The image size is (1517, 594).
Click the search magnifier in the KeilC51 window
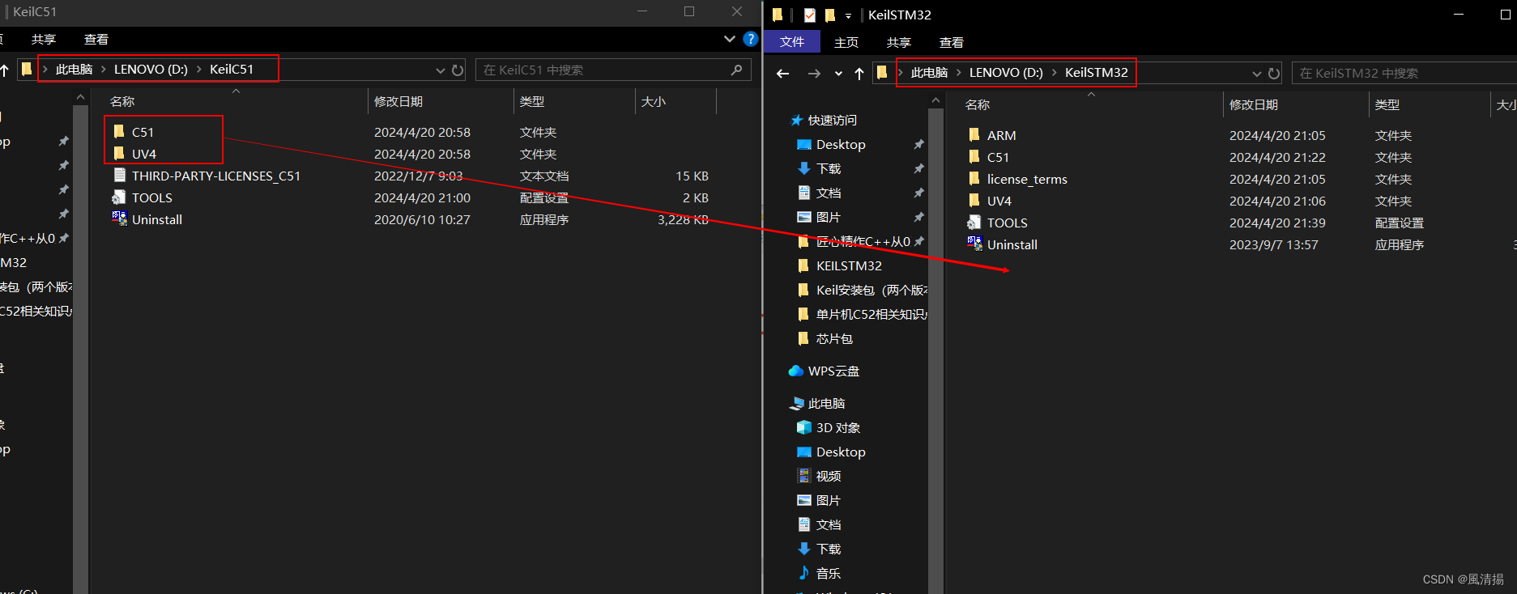click(736, 70)
